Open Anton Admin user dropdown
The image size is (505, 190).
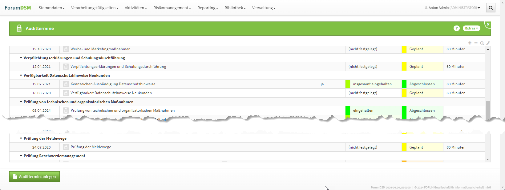pos(452,8)
